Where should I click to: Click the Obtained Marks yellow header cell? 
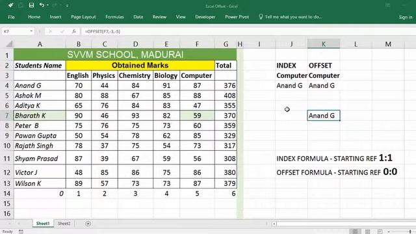point(140,65)
